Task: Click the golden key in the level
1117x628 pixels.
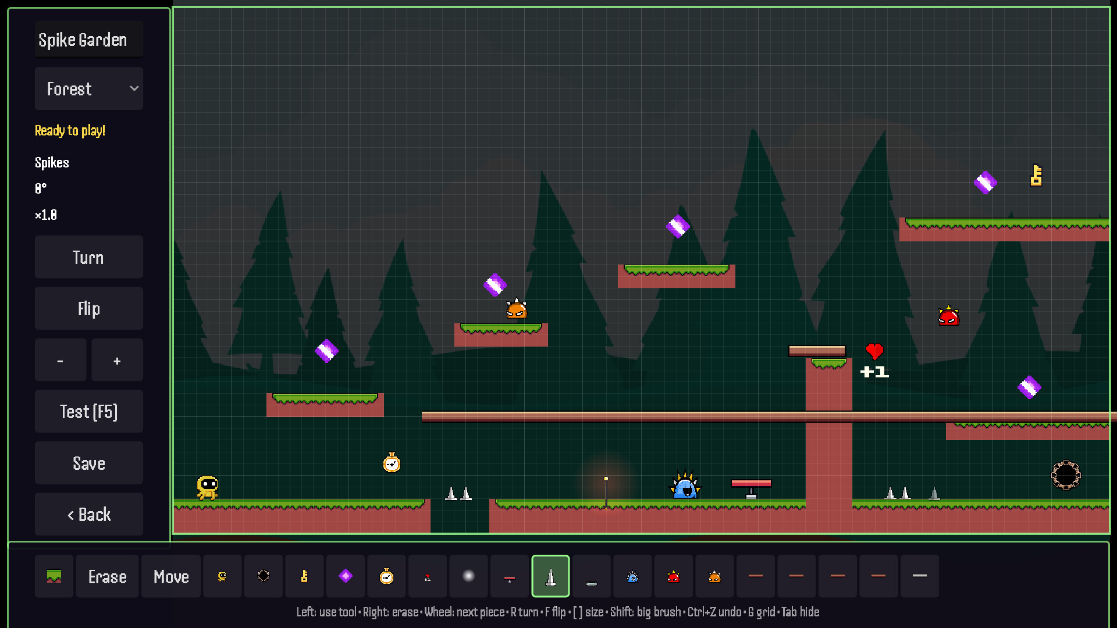Action: tap(1036, 176)
